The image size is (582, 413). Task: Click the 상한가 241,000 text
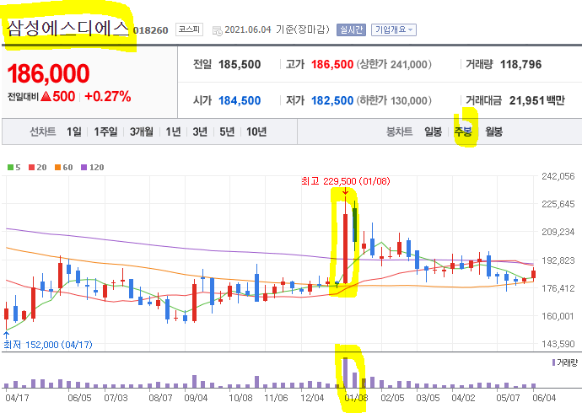click(x=394, y=65)
